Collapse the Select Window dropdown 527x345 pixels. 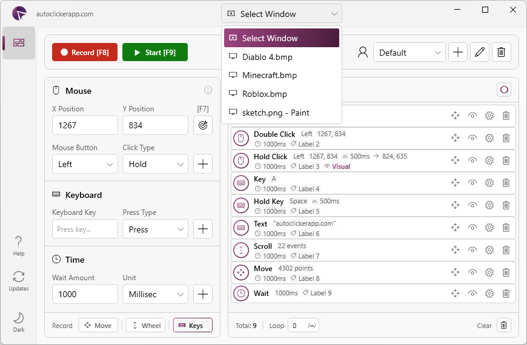(282, 14)
